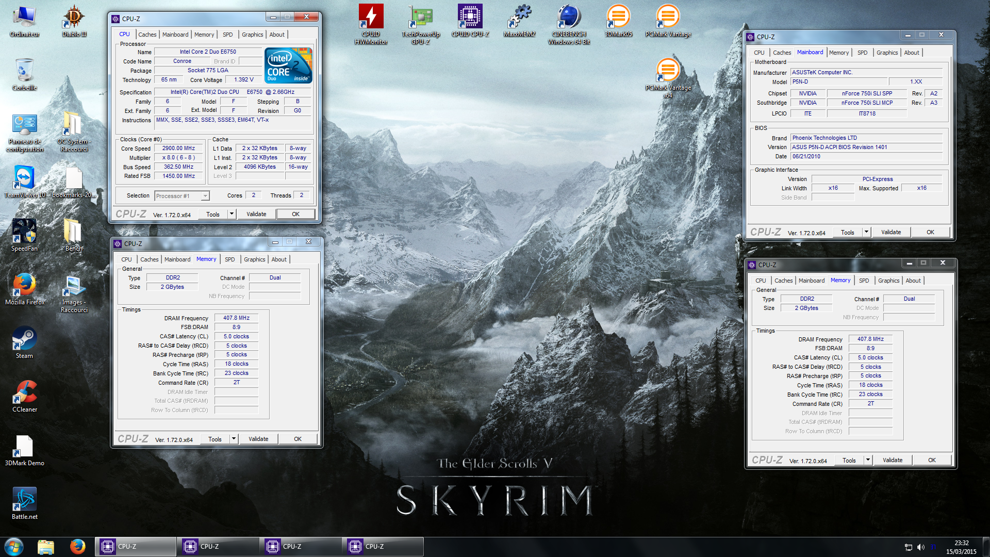The image size is (990, 557).
Task: Expand Tools arrow in right Memory window
Action: tap(868, 460)
